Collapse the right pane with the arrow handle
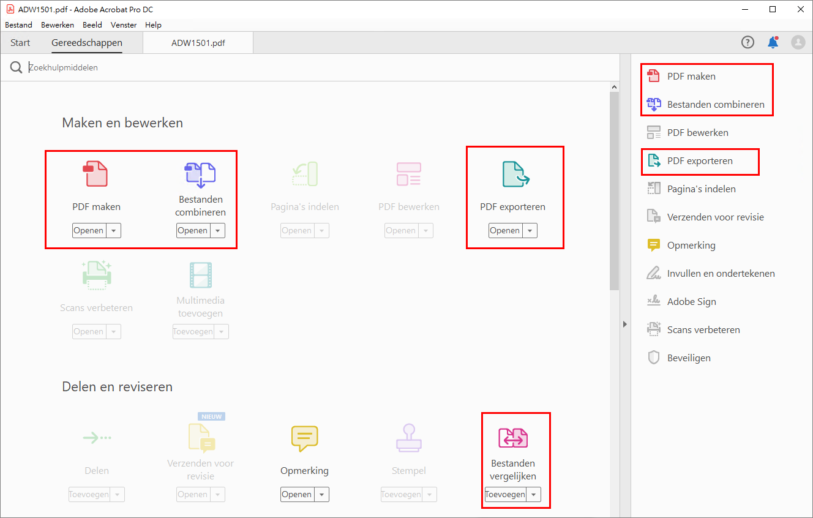 625,324
